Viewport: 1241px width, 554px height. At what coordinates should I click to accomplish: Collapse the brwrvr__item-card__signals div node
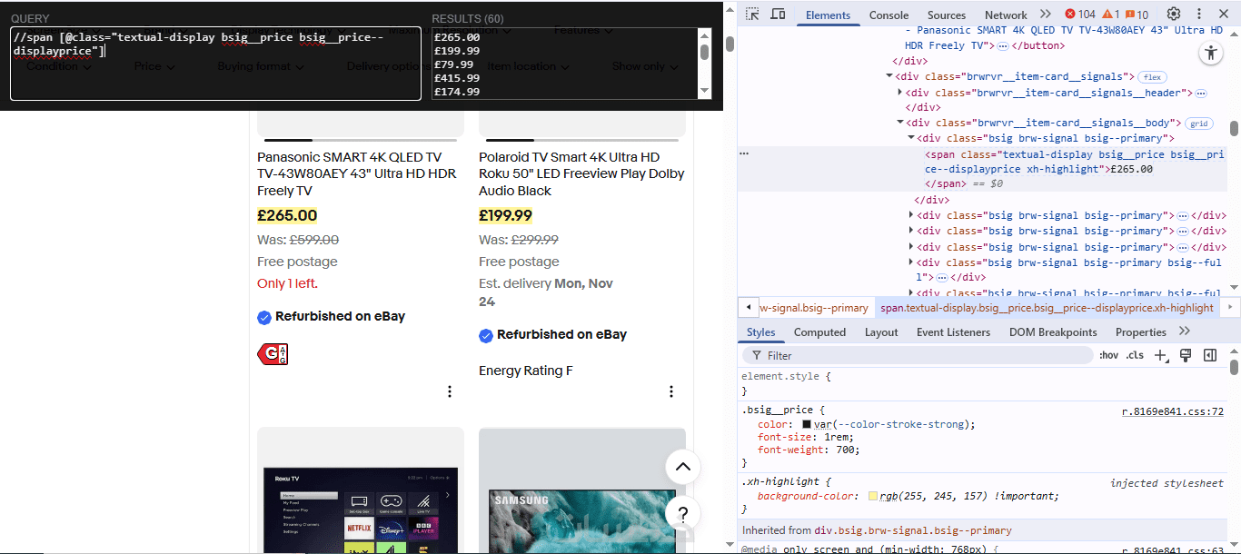[x=889, y=77]
